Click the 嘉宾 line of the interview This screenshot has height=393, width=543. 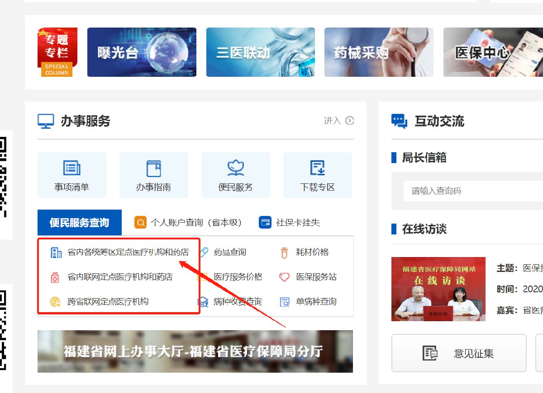point(519,310)
